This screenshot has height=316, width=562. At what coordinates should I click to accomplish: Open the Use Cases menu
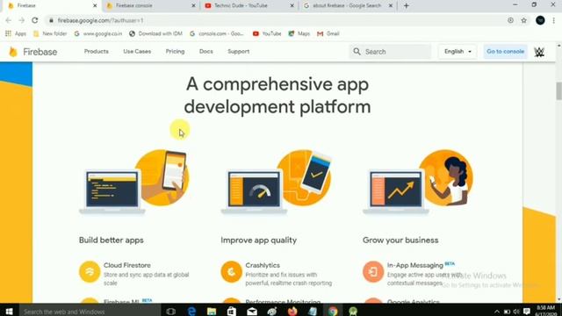137,51
